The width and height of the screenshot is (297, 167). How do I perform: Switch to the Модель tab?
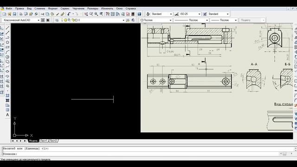[33, 141]
